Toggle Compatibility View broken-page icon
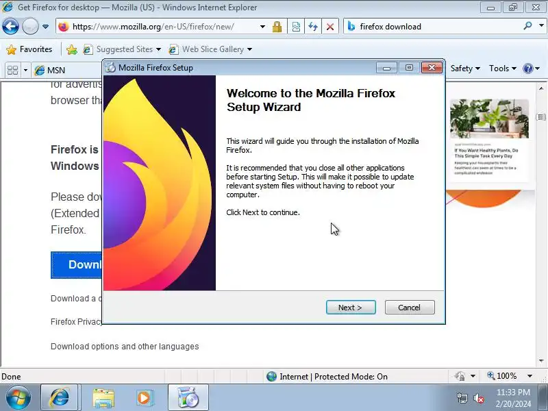Viewport: 548px width, 411px height. [x=296, y=27]
